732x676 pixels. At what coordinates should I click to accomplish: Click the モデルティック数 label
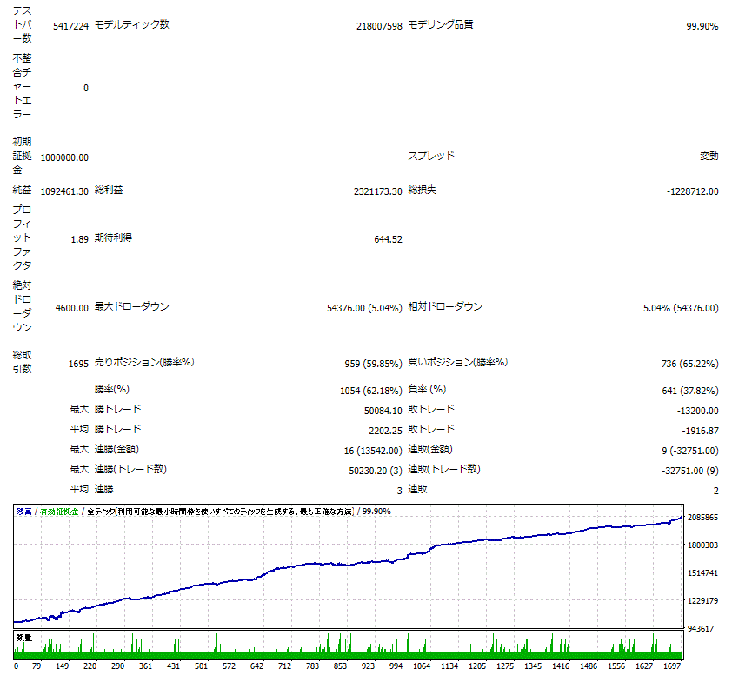[131, 24]
